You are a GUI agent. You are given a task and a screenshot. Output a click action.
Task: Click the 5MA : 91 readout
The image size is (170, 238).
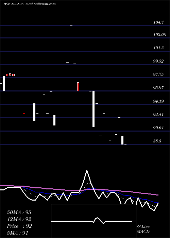[18, 233]
